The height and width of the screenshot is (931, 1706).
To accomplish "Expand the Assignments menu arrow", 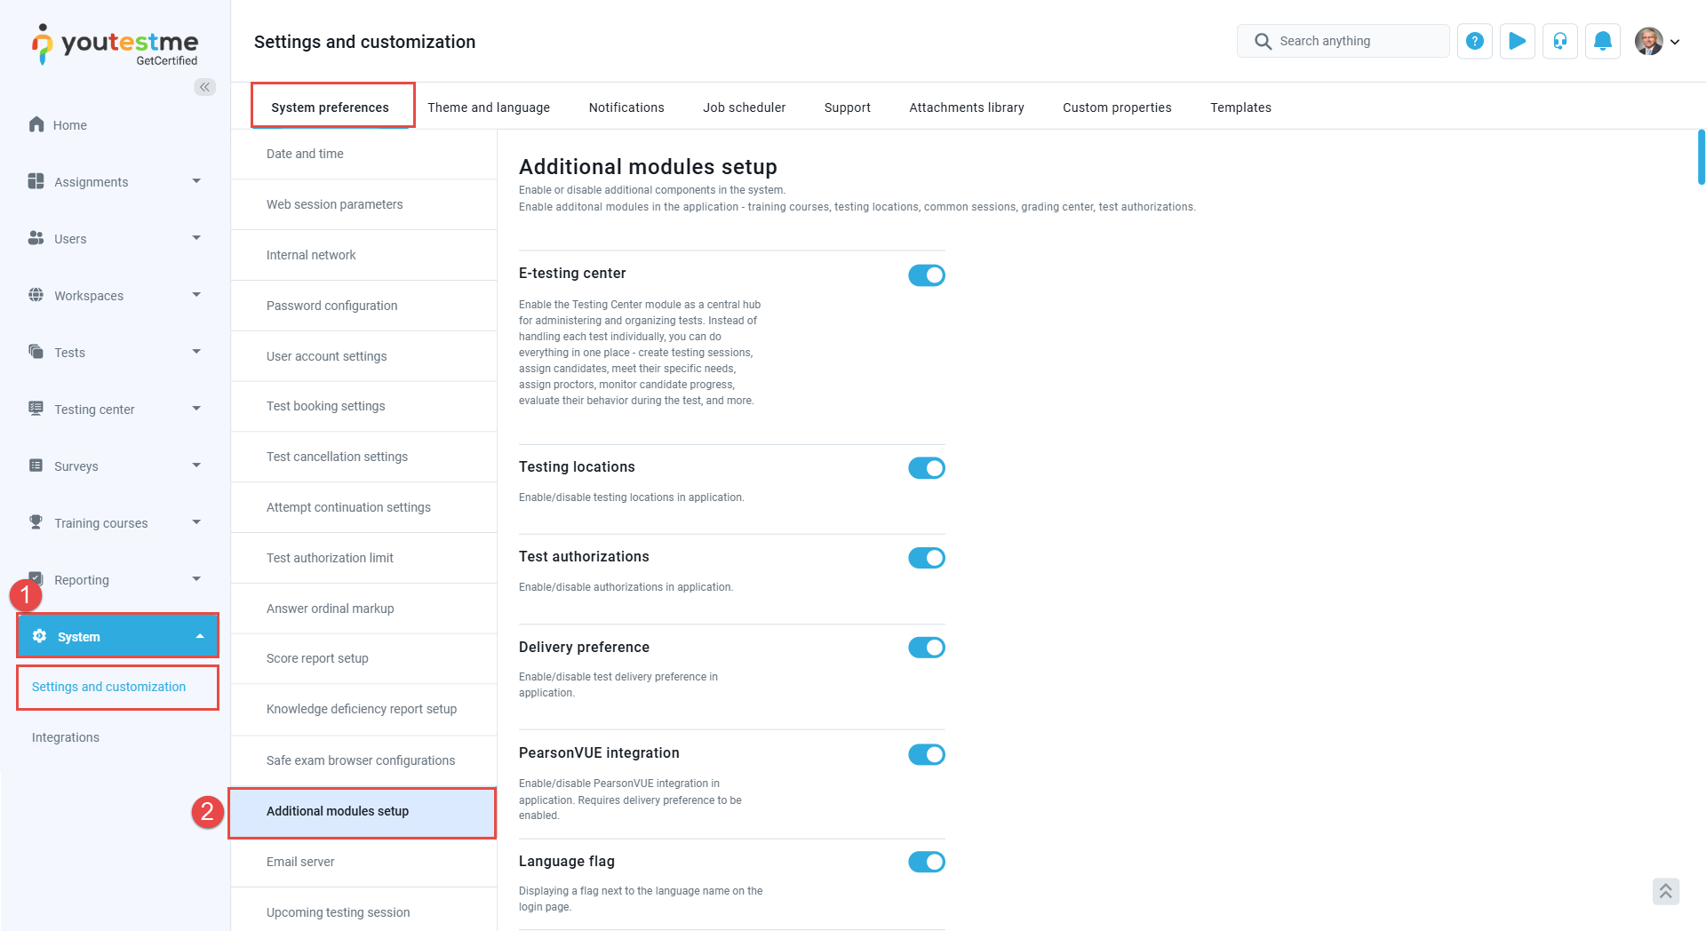I will pos(196,181).
